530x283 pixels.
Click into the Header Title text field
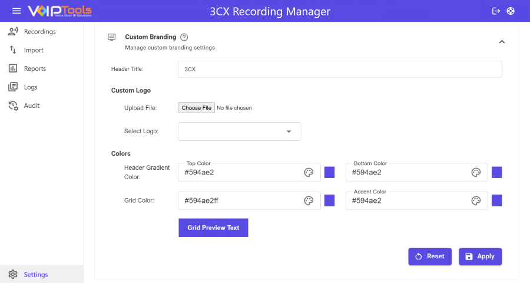(339, 69)
